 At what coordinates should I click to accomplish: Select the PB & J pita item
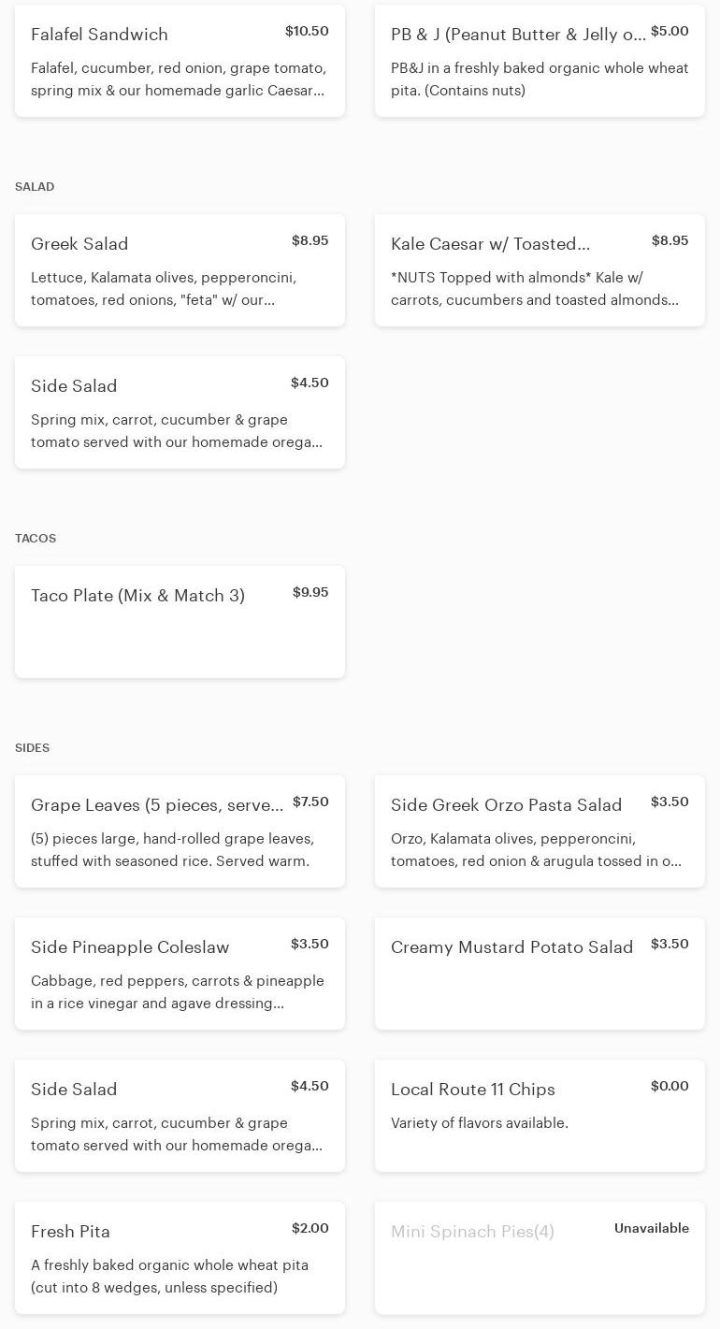(x=540, y=61)
